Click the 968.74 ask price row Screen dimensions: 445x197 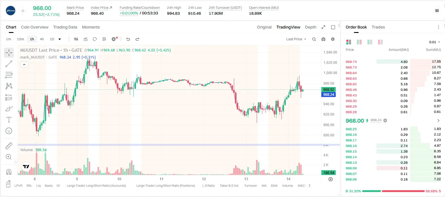click(x=393, y=62)
